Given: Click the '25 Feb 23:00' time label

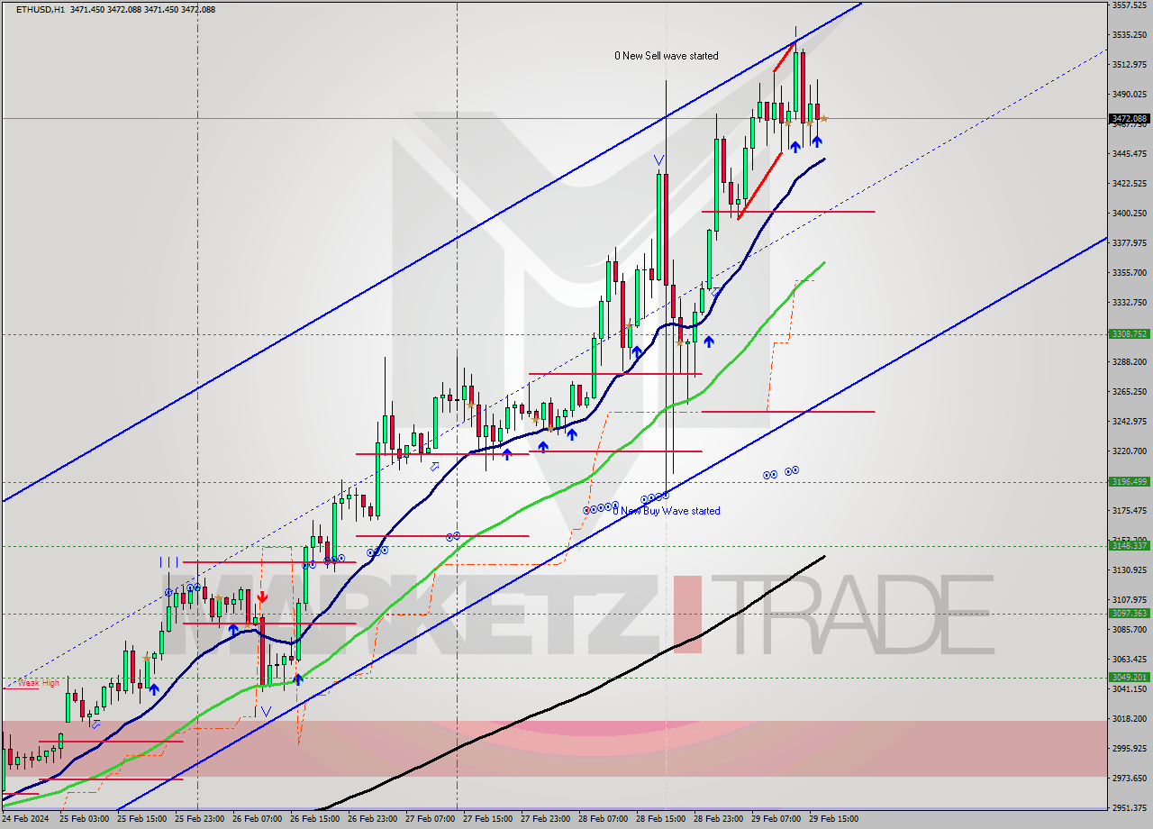Looking at the screenshot, I should point(199,820).
